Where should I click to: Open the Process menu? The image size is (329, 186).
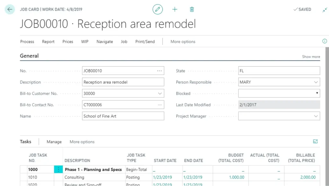click(27, 42)
